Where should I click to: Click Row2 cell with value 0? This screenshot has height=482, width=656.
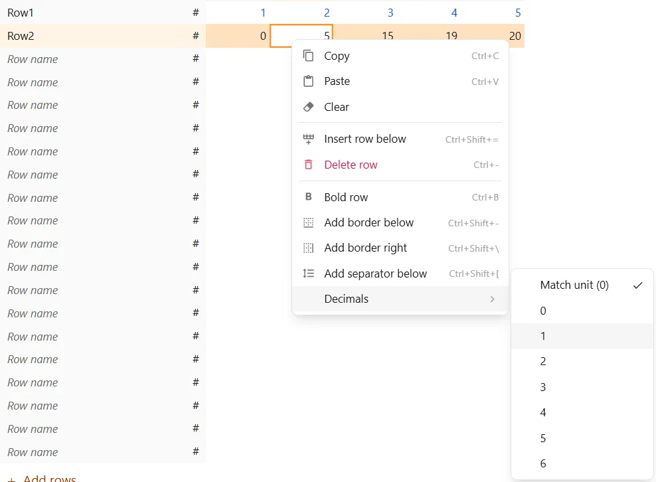(x=238, y=36)
